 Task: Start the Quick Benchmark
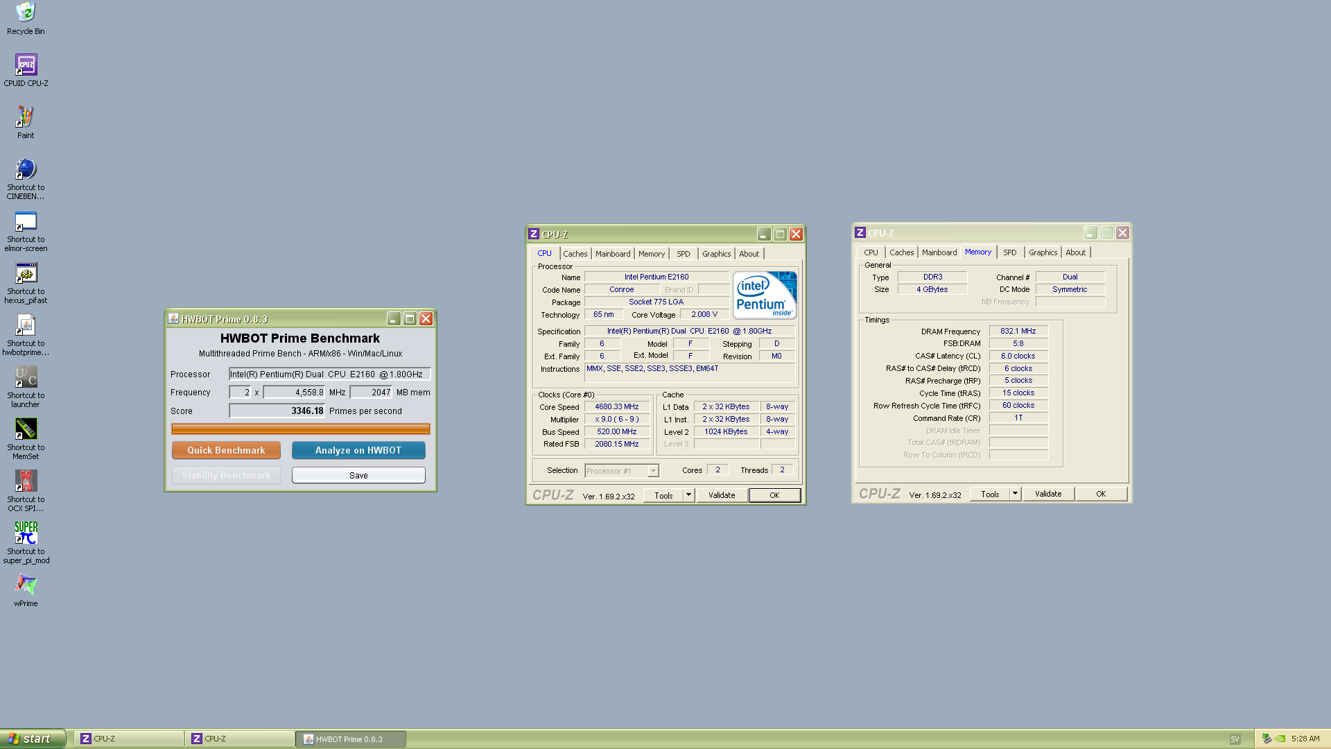coord(226,450)
